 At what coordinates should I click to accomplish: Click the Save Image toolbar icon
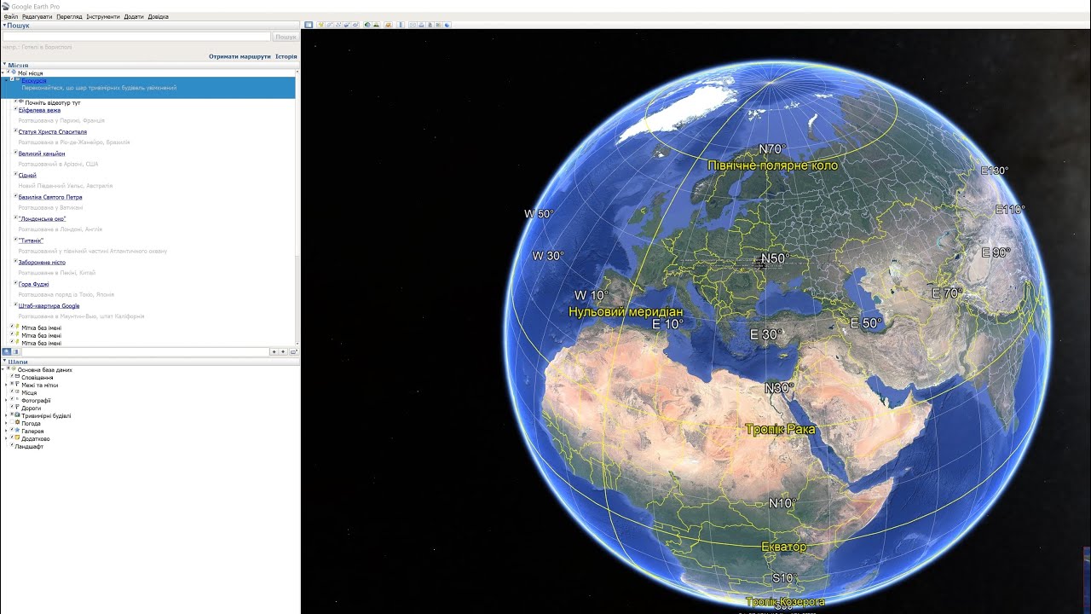tap(430, 25)
